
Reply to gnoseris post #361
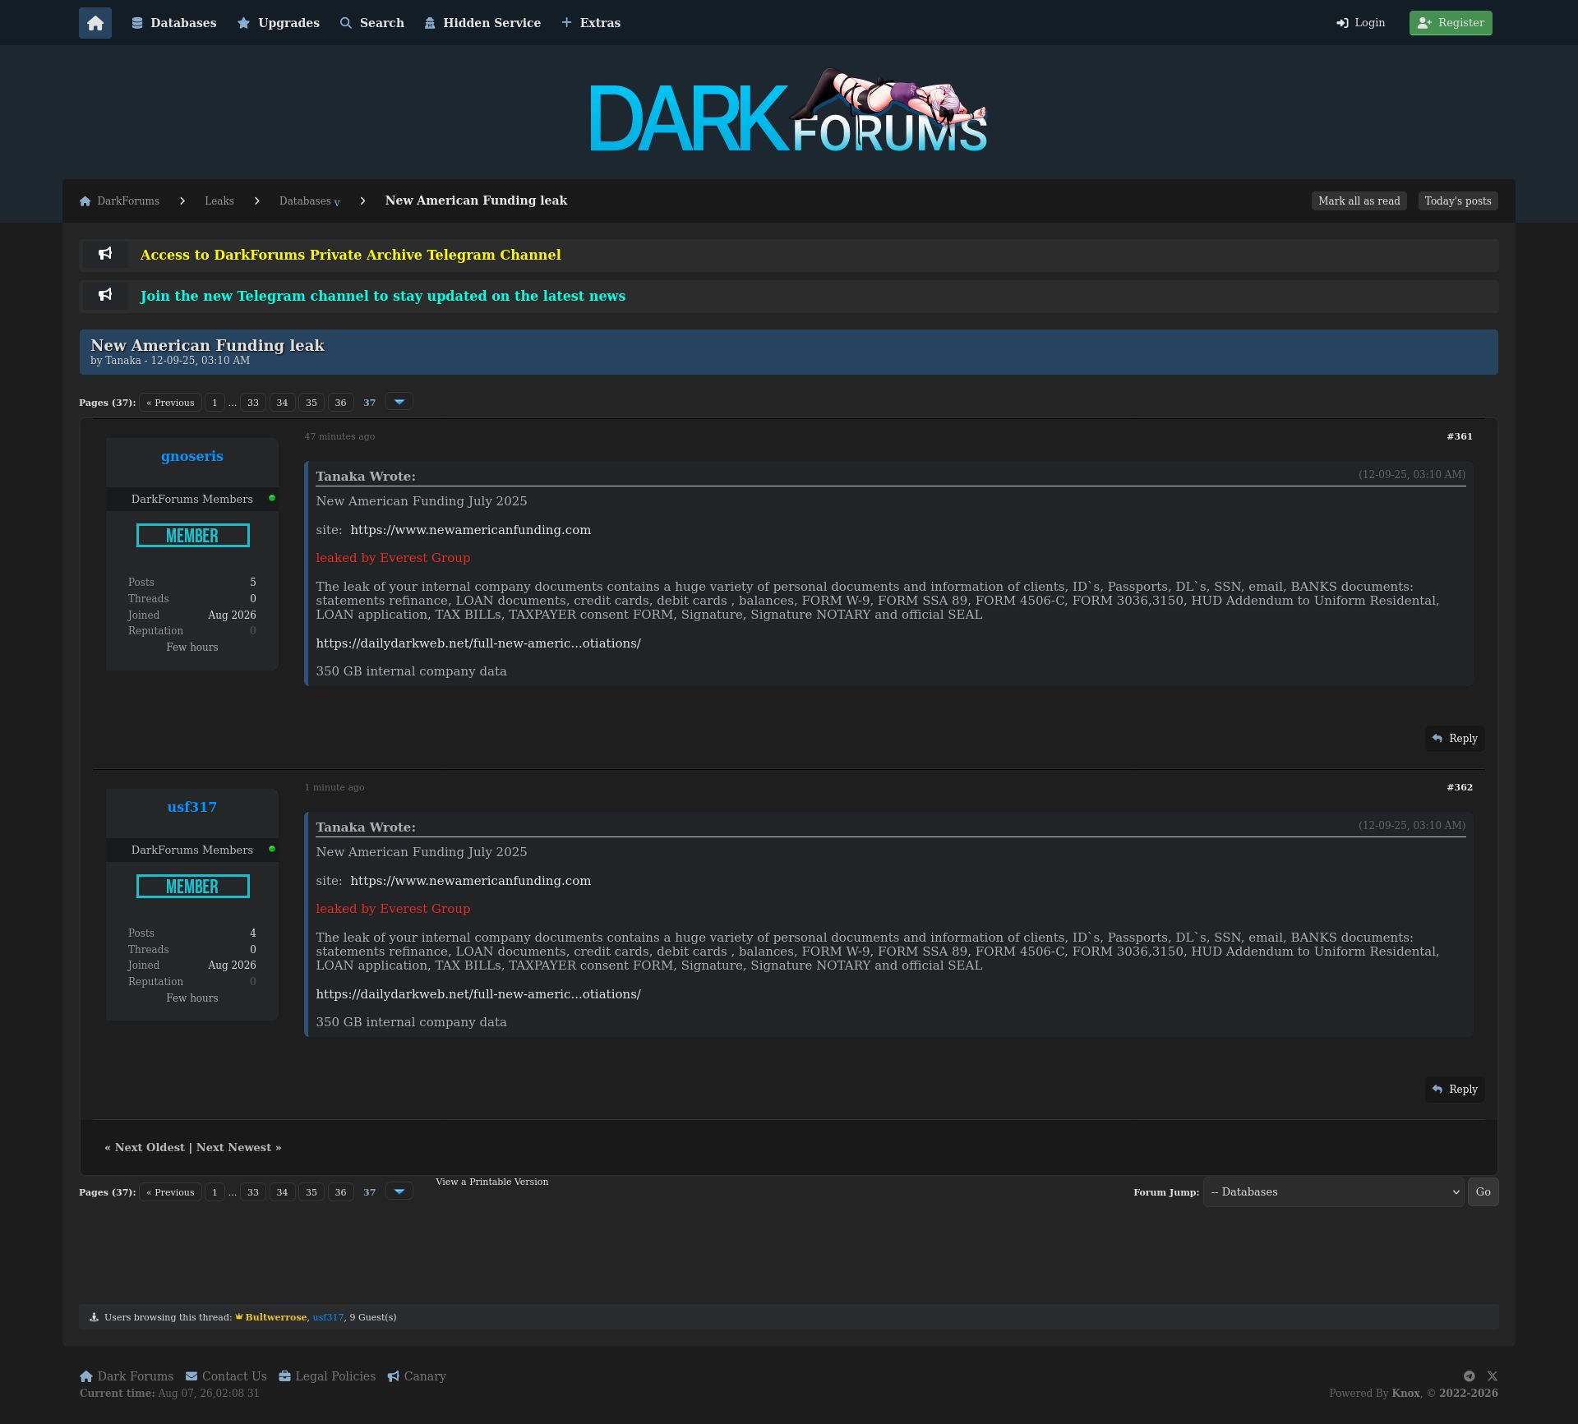(x=1455, y=739)
